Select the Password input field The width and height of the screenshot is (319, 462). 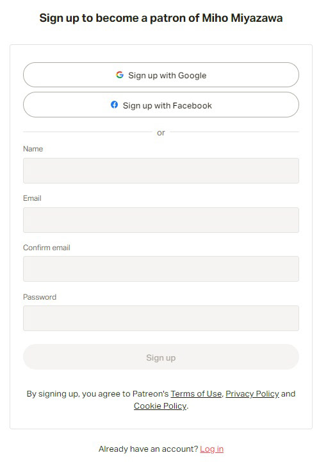[x=161, y=318]
